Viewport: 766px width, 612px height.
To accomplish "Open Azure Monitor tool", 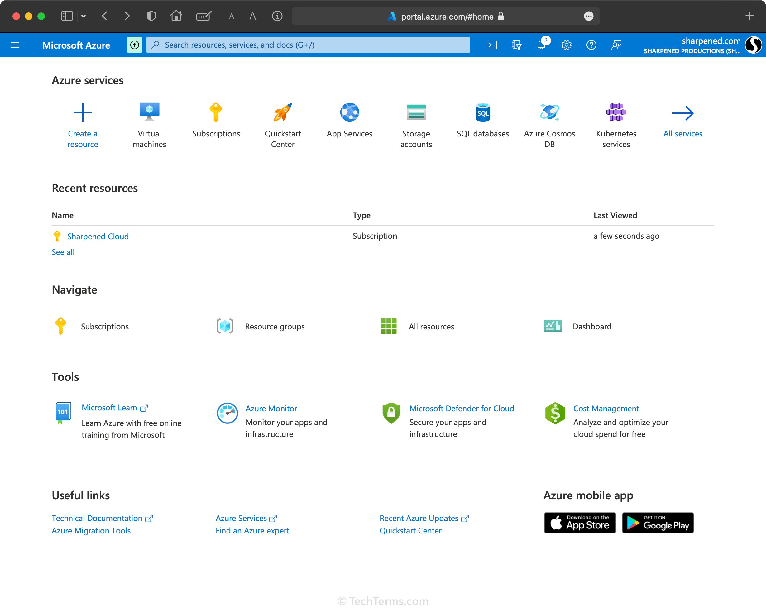I will click(x=271, y=409).
